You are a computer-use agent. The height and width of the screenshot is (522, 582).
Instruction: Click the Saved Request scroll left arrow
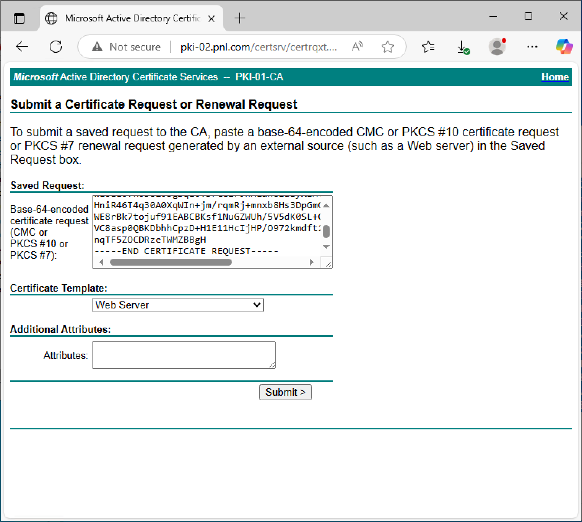pyautogui.click(x=101, y=262)
